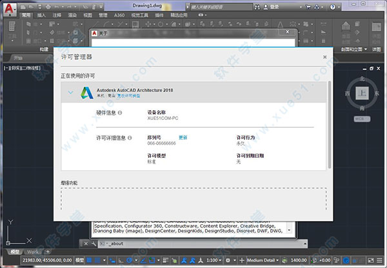Viewport: 387px width, 268px height.
Task: Click the license manager vertical scrollbar
Action: (x=329, y=125)
